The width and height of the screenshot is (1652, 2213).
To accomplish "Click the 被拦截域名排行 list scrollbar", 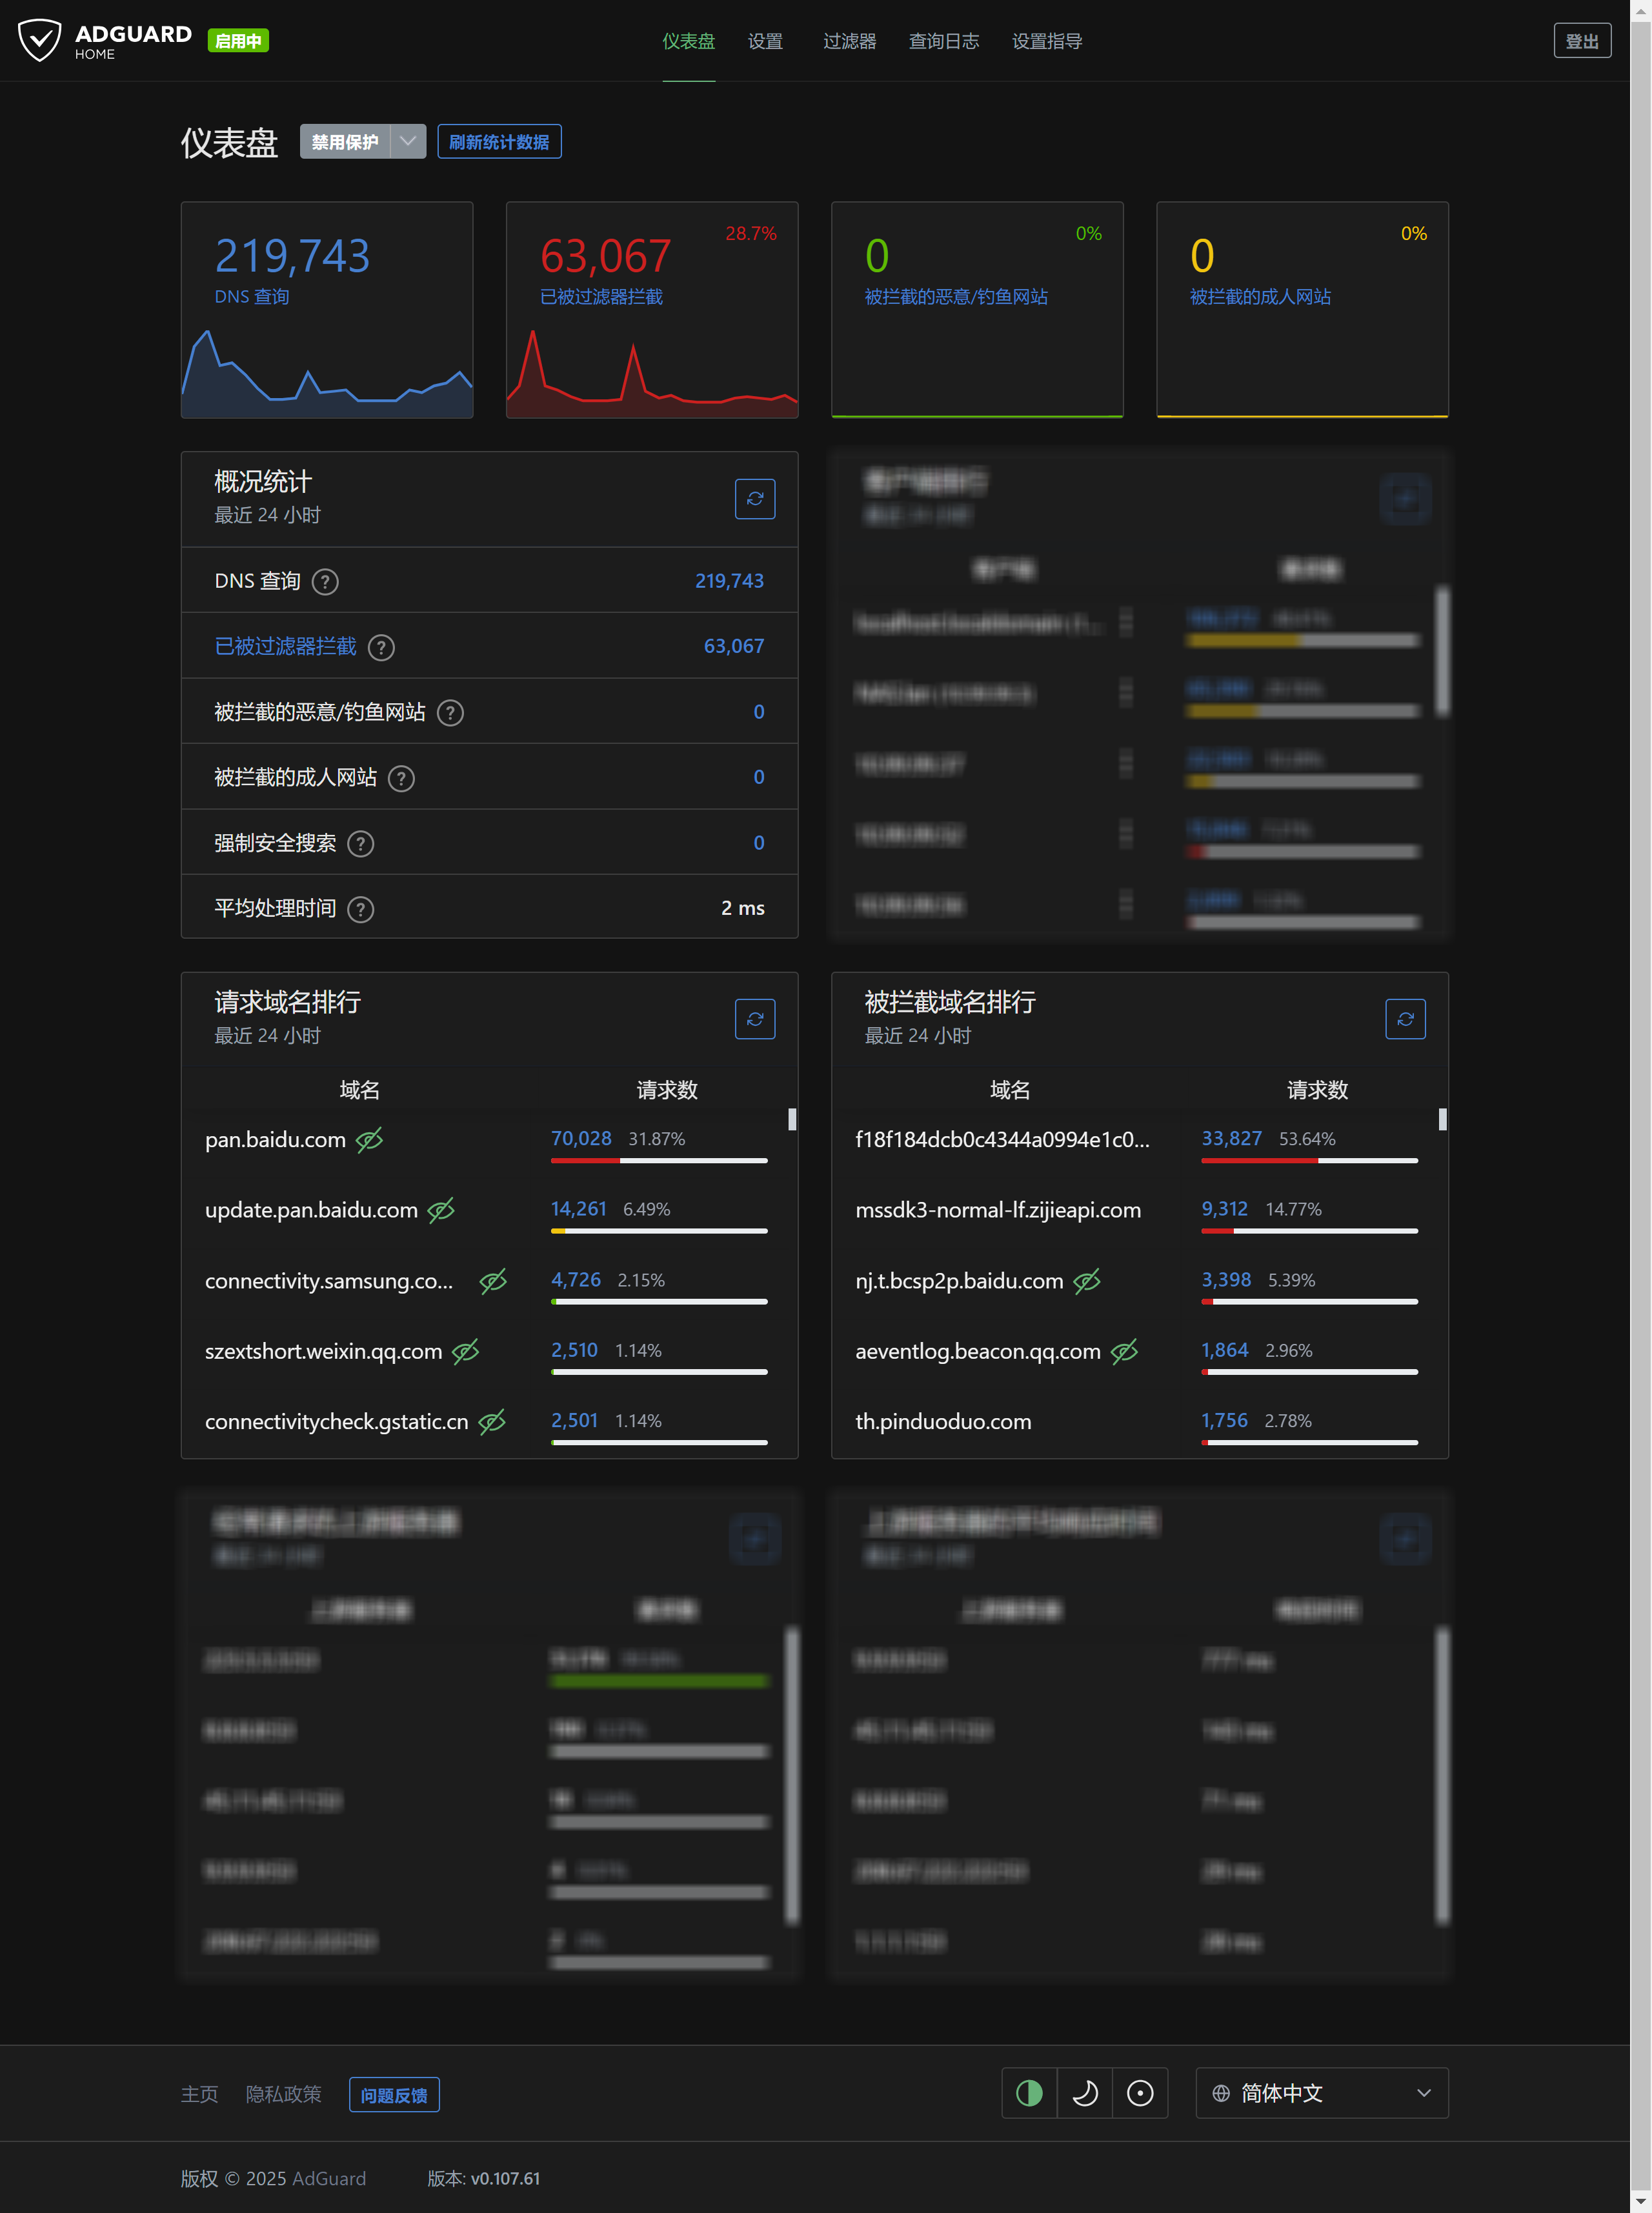I will [x=1442, y=1119].
